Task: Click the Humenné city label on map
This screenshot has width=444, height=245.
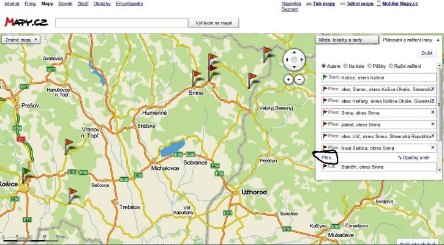Action: (154, 113)
